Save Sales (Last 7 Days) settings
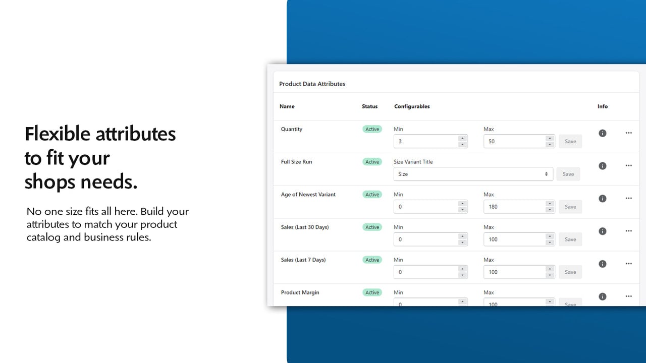Image resolution: width=646 pixels, height=363 pixels. coord(570,272)
